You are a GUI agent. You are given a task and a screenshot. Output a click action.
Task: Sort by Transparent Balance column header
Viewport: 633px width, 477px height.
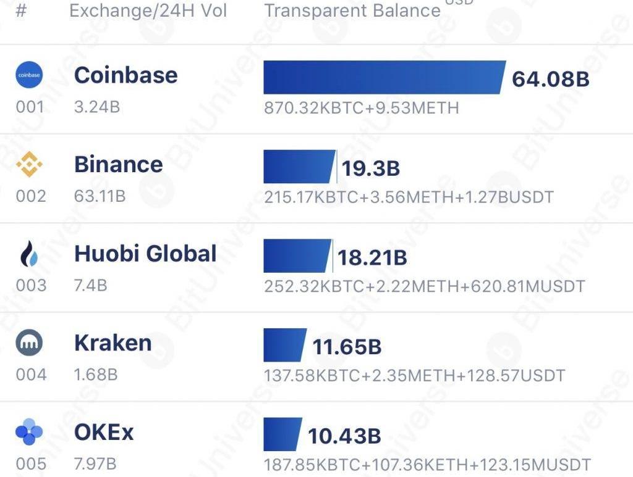(352, 10)
